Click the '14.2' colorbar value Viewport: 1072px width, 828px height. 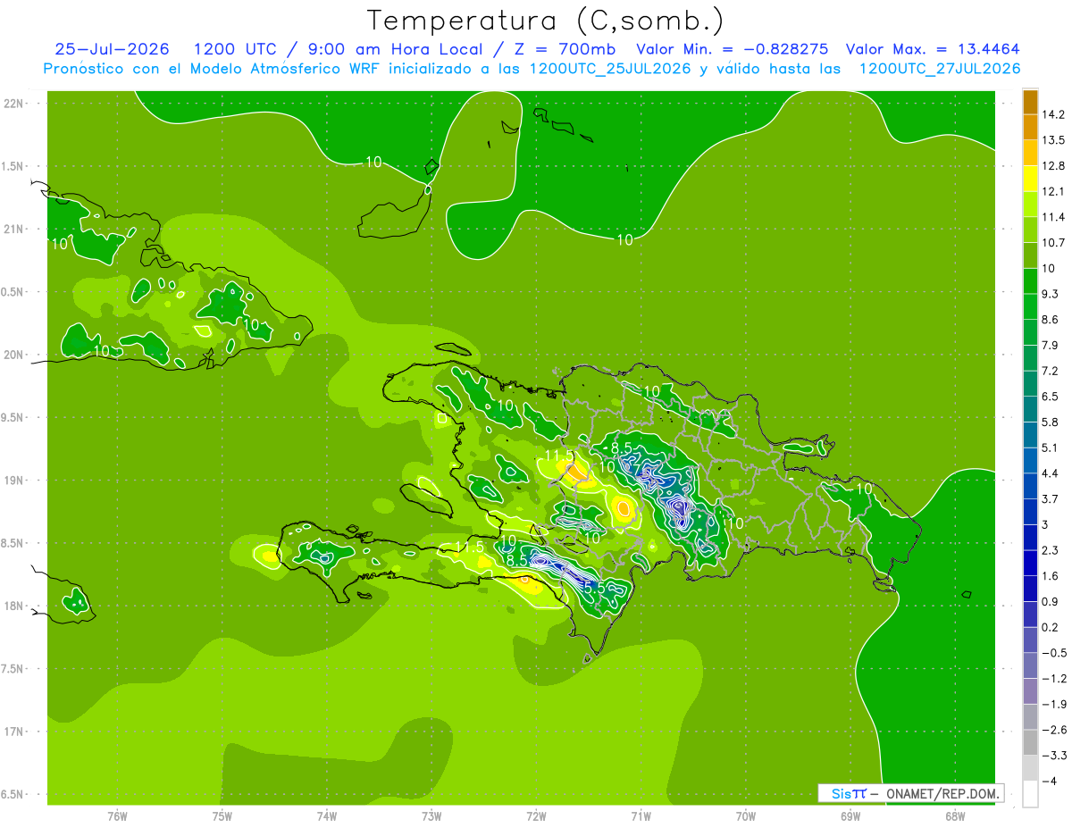(1053, 114)
